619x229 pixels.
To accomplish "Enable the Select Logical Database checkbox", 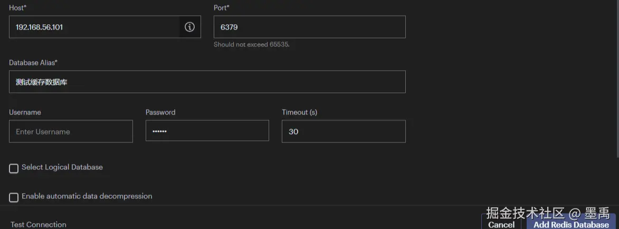I will pos(14,168).
